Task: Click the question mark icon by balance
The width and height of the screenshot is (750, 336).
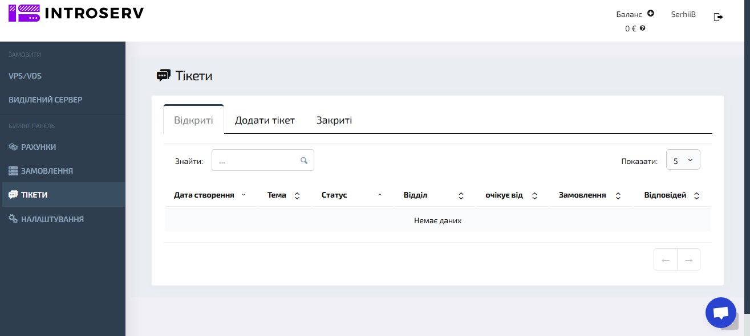Action: (x=643, y=28)
